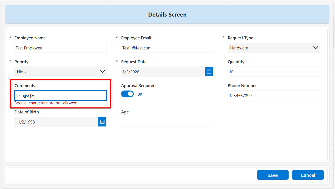The image size is (335, 189).
Task: Click the ApprovalRequired field label
Action: point(138,86)
